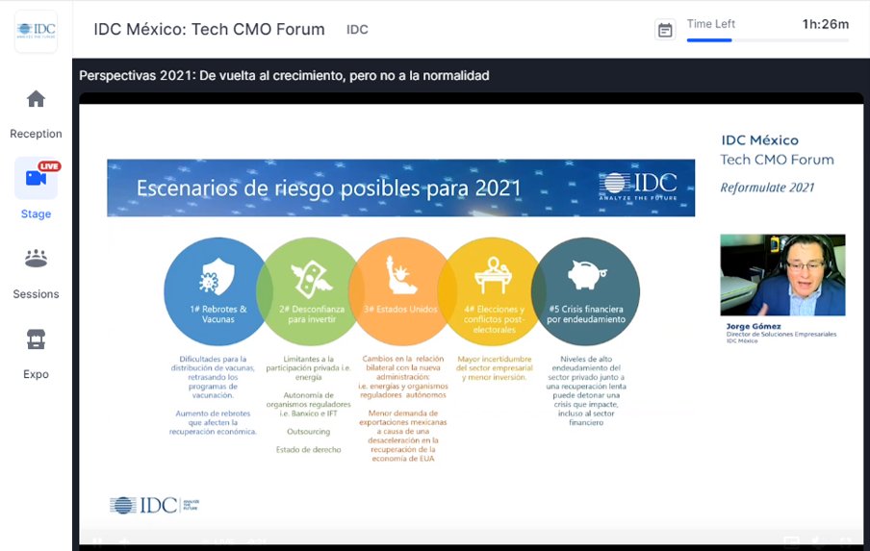Viewport: 870px width, 551px height.
Task: Click the 'IDC México: Tech CMO Forum' title
Action: (209, 30)
